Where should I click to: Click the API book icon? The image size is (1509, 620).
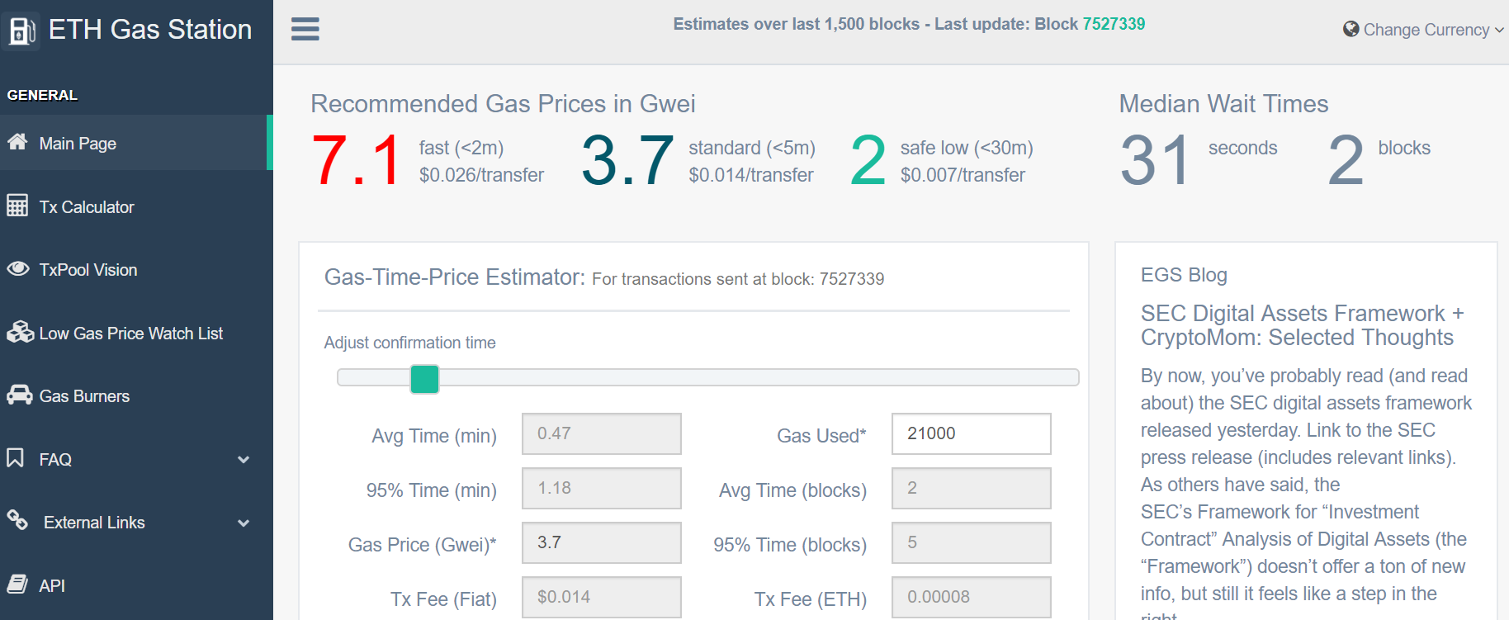pyautogui.click(x=17, y=585)
